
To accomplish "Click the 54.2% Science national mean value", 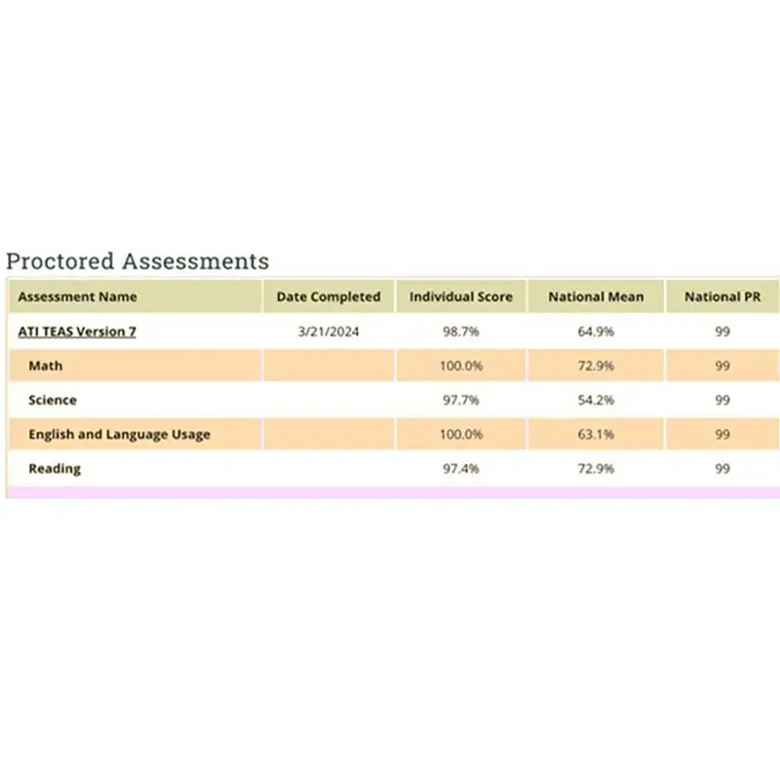I will 596,400.
